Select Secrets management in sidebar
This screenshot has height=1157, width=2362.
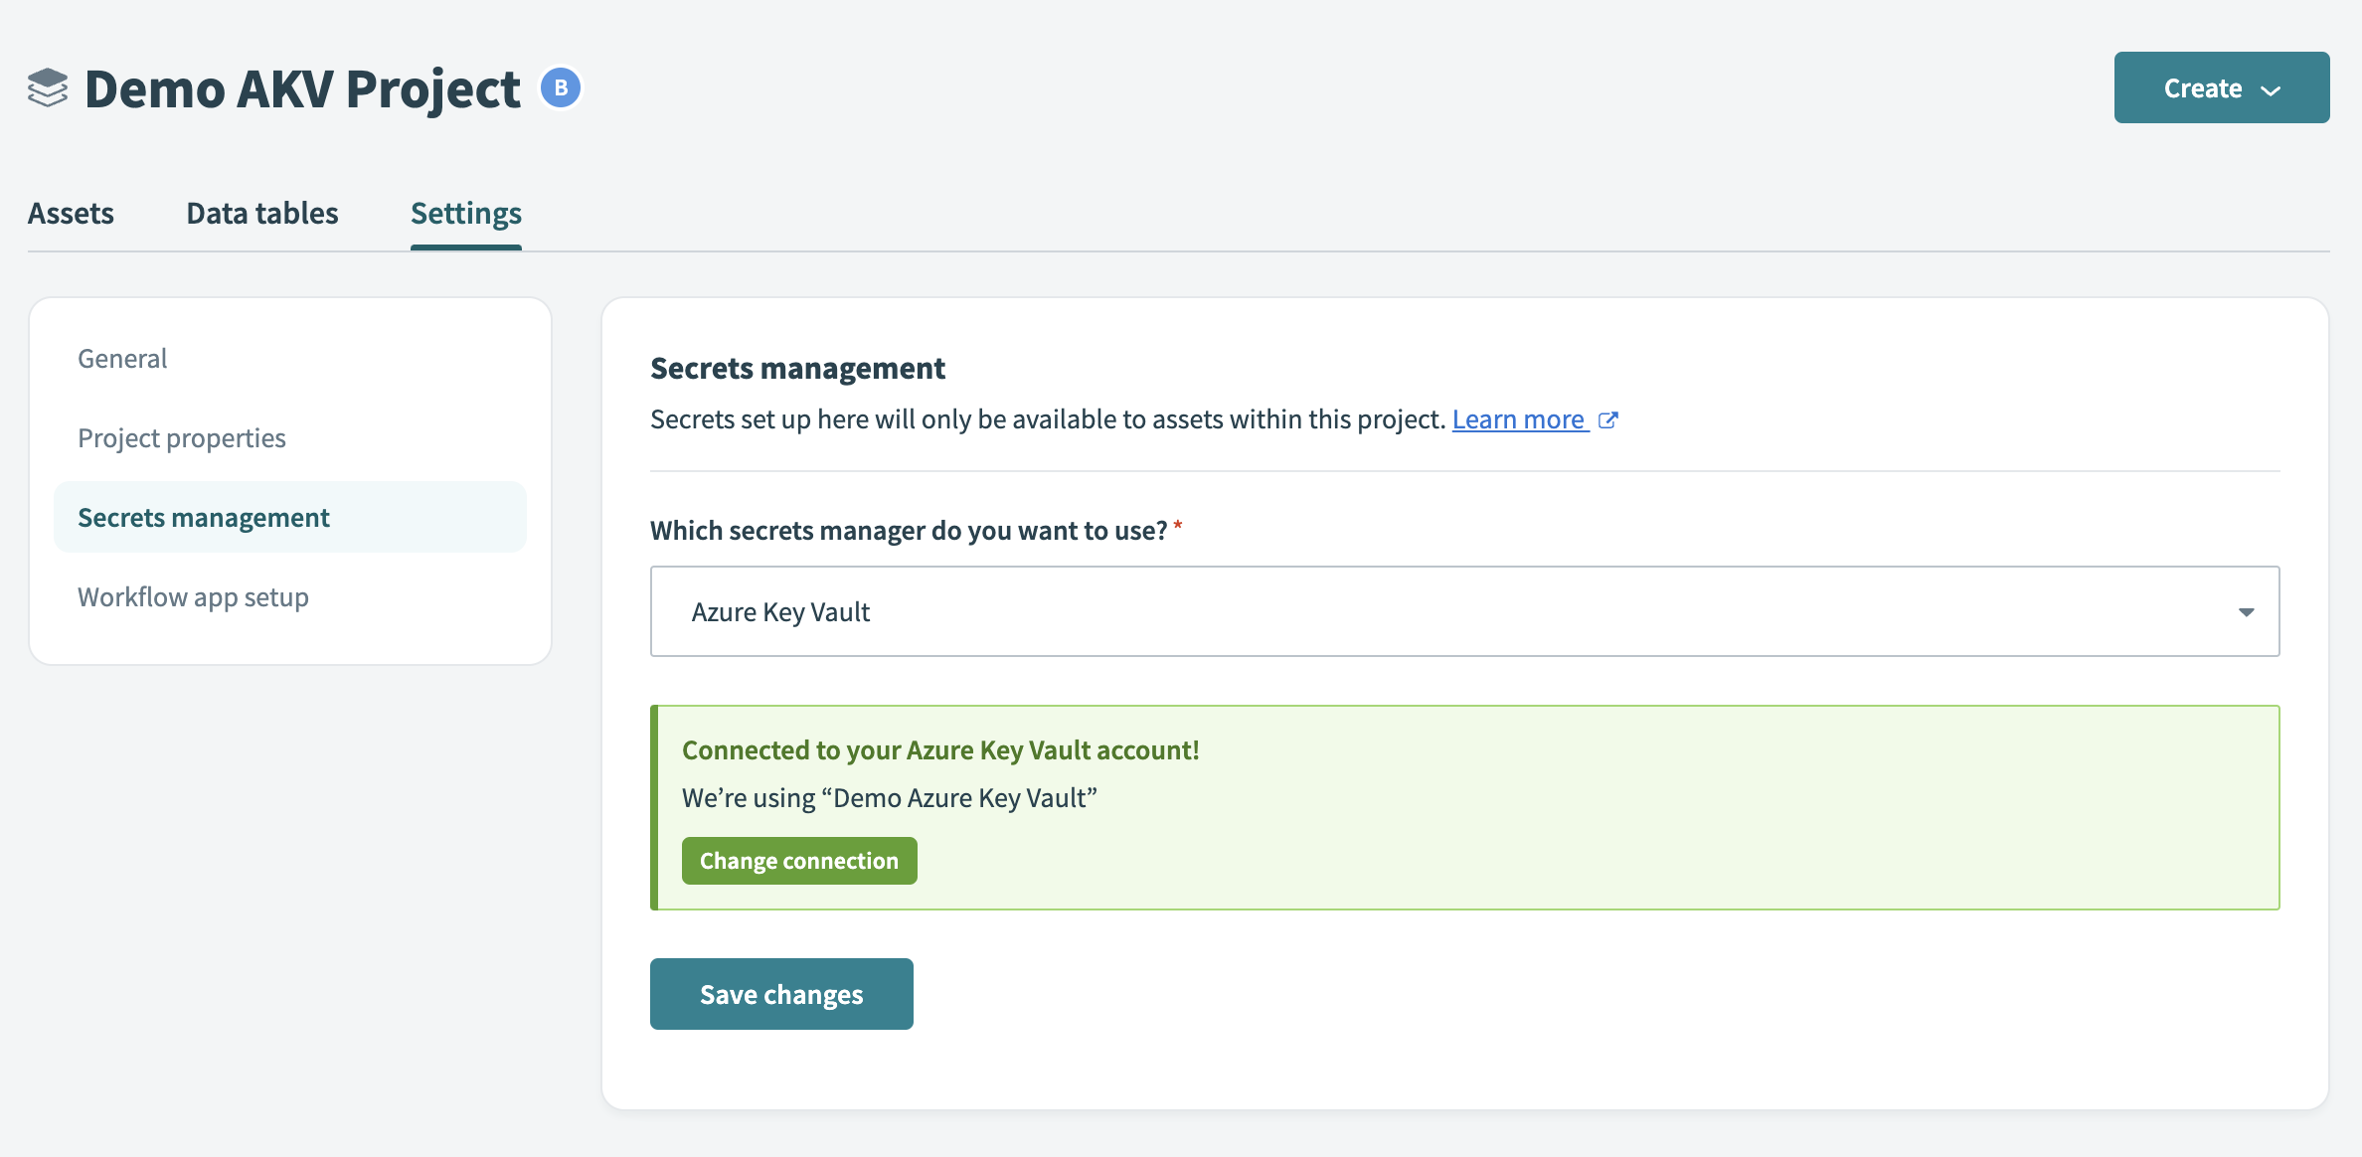point(204,518)
